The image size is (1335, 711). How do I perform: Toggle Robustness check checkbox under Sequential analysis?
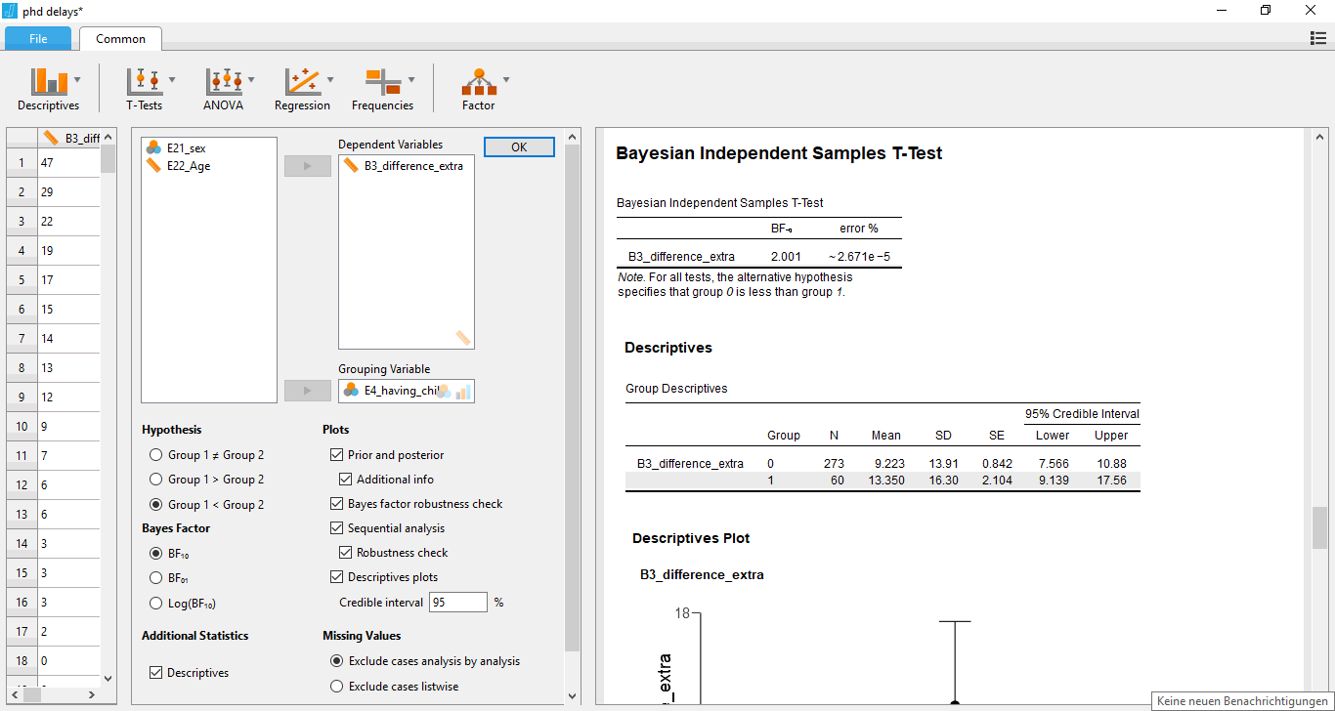point(346,552)
